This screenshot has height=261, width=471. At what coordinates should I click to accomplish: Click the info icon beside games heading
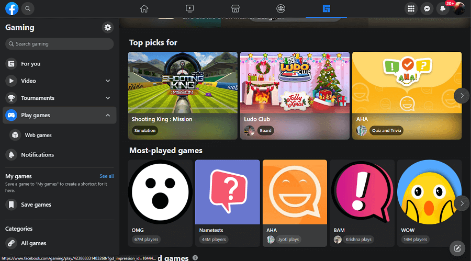coord(195,258)
